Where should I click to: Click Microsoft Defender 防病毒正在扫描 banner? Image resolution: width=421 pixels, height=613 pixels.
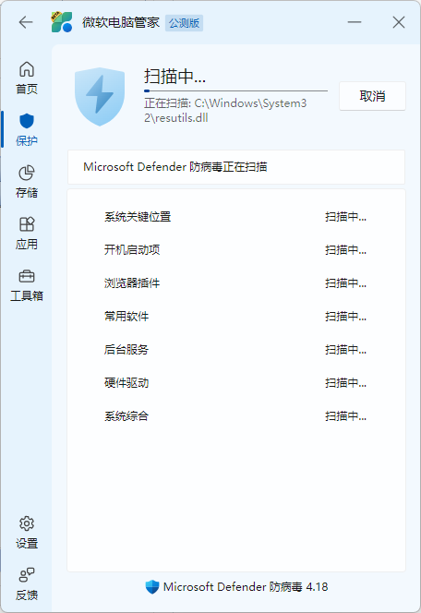coord(236,167)
